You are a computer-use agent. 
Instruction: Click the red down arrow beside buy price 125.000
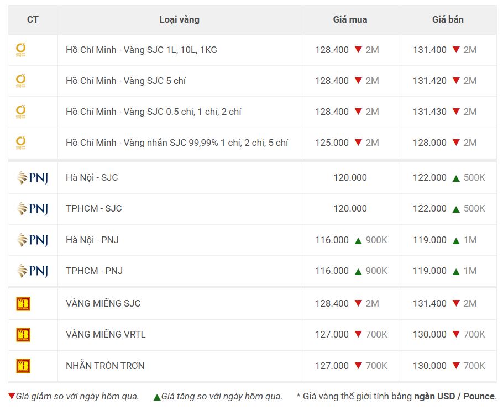(x=358, y=143)
